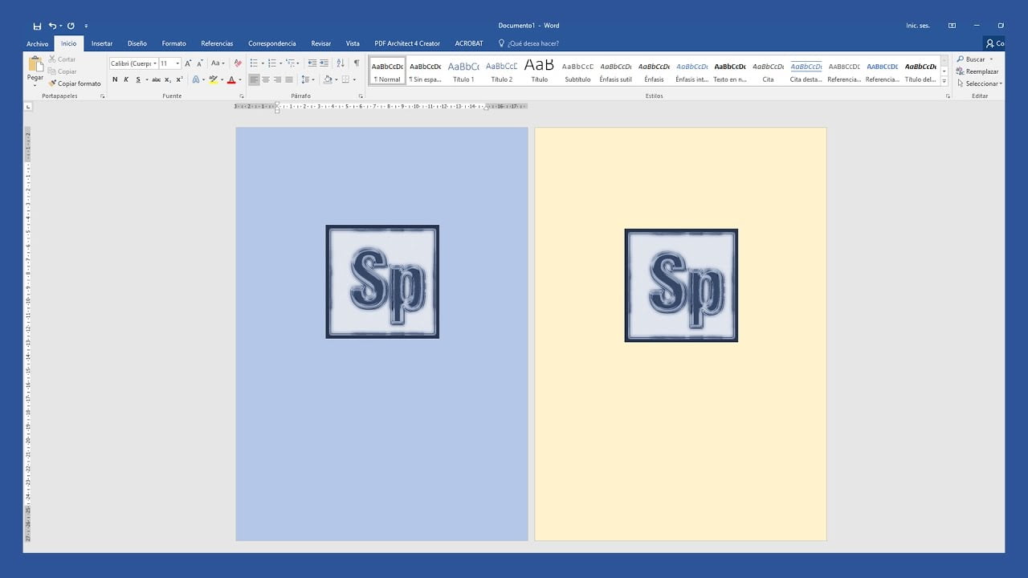The height and width of the screenshot is (578, 1028).
Task: Apply strikethrough with the abc icon
Action: coord(156,79)
